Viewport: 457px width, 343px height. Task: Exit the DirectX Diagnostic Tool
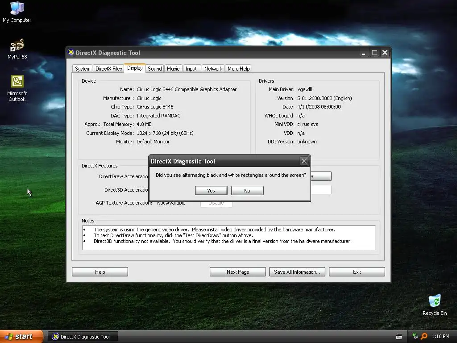pos(357,272)
